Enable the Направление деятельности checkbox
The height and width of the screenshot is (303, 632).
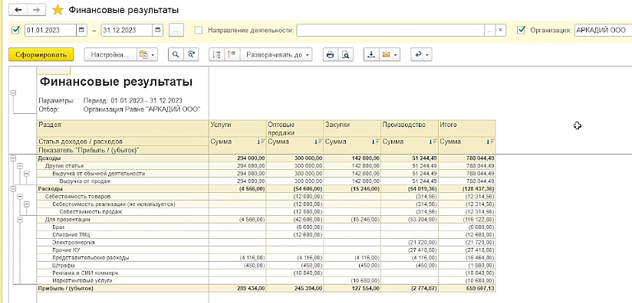[x=199, y=30]
